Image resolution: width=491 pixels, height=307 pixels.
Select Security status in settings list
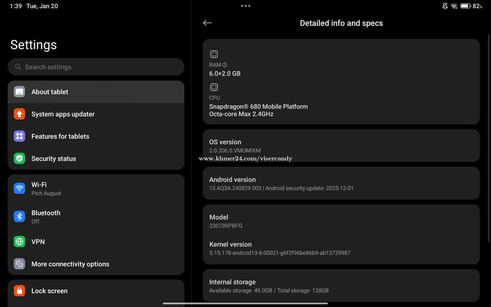(54, 159)
